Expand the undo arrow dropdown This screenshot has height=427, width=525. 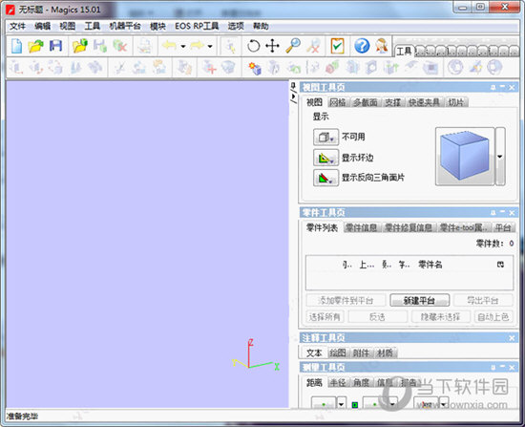point(183,46)
